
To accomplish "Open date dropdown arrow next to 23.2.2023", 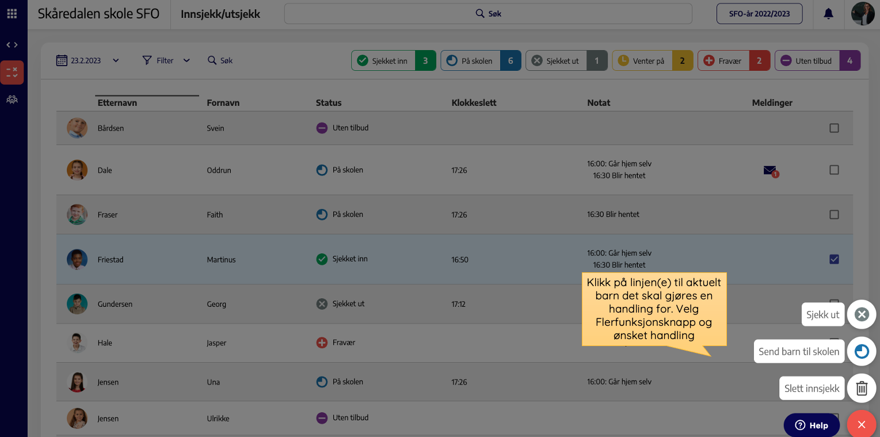I will click(116, 60).
